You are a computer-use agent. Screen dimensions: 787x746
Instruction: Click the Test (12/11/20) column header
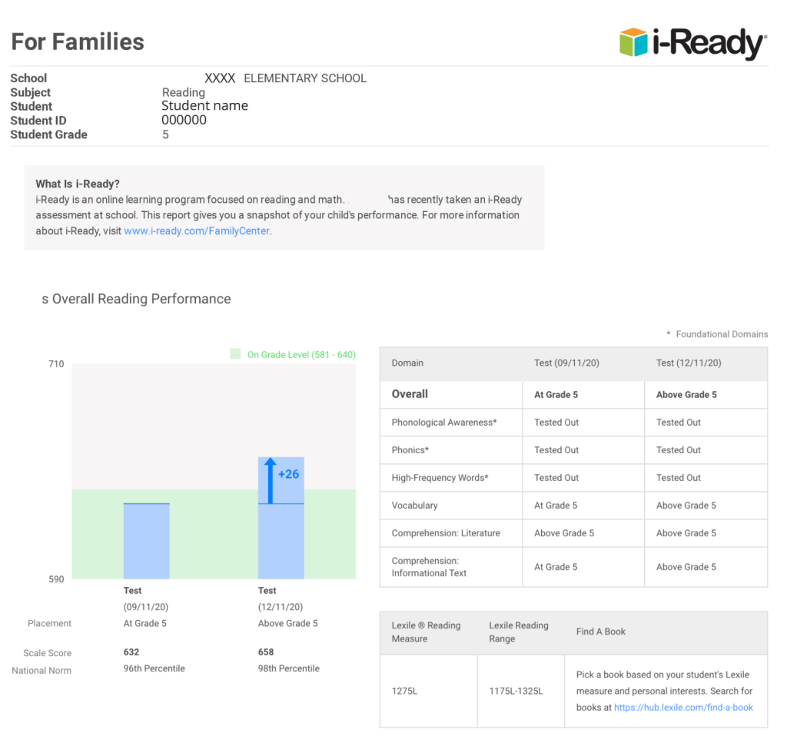point(689,363)
